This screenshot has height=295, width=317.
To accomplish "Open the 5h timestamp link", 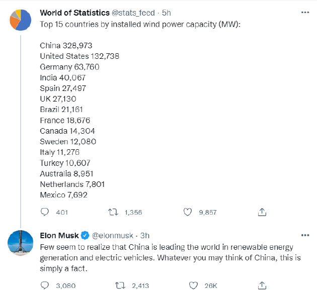I will 167,13.
